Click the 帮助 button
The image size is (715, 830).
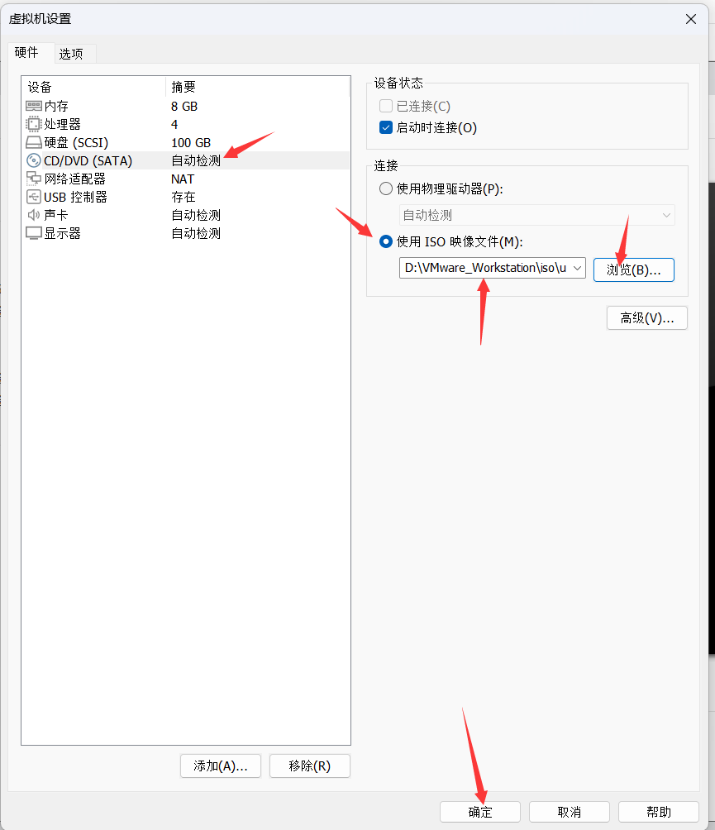tap(658, 812)
